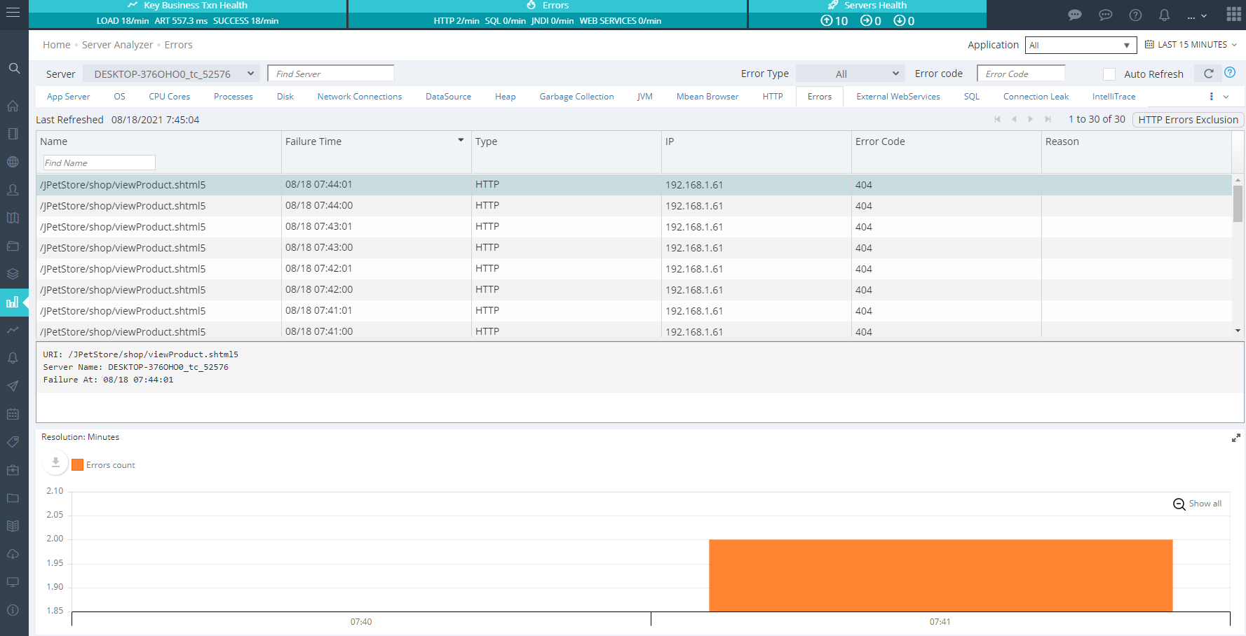1246x636 pixels.
Task: Click the refresh icon beside Auto Refresh
Action: click(x=1208, y=74)
